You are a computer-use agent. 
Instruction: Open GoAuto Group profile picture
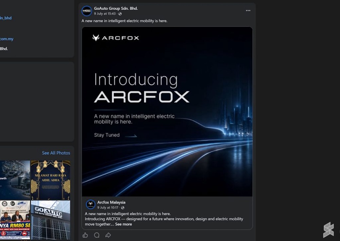tap(86, 11)
